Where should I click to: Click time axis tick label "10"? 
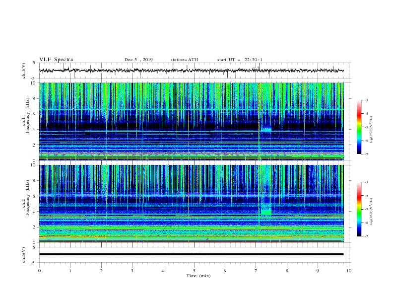tap(349, 271)
